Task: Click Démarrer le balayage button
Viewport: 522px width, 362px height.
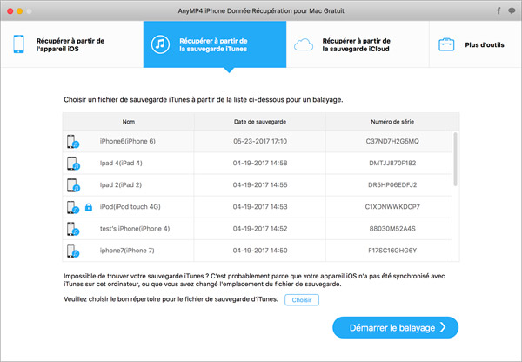Action: [396, 327]
